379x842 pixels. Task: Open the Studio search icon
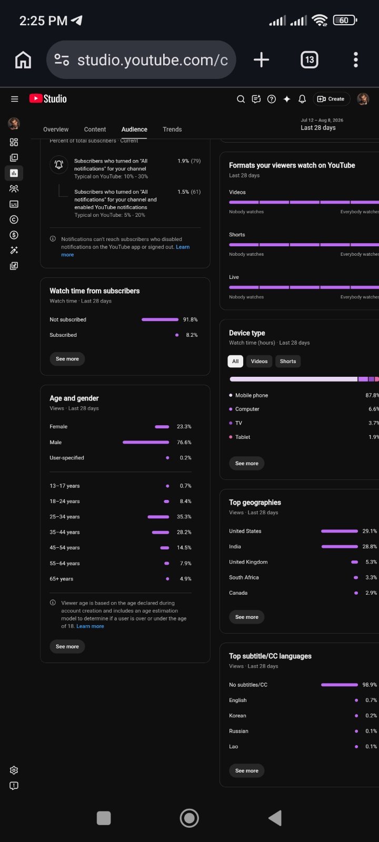tap(241, 99)
